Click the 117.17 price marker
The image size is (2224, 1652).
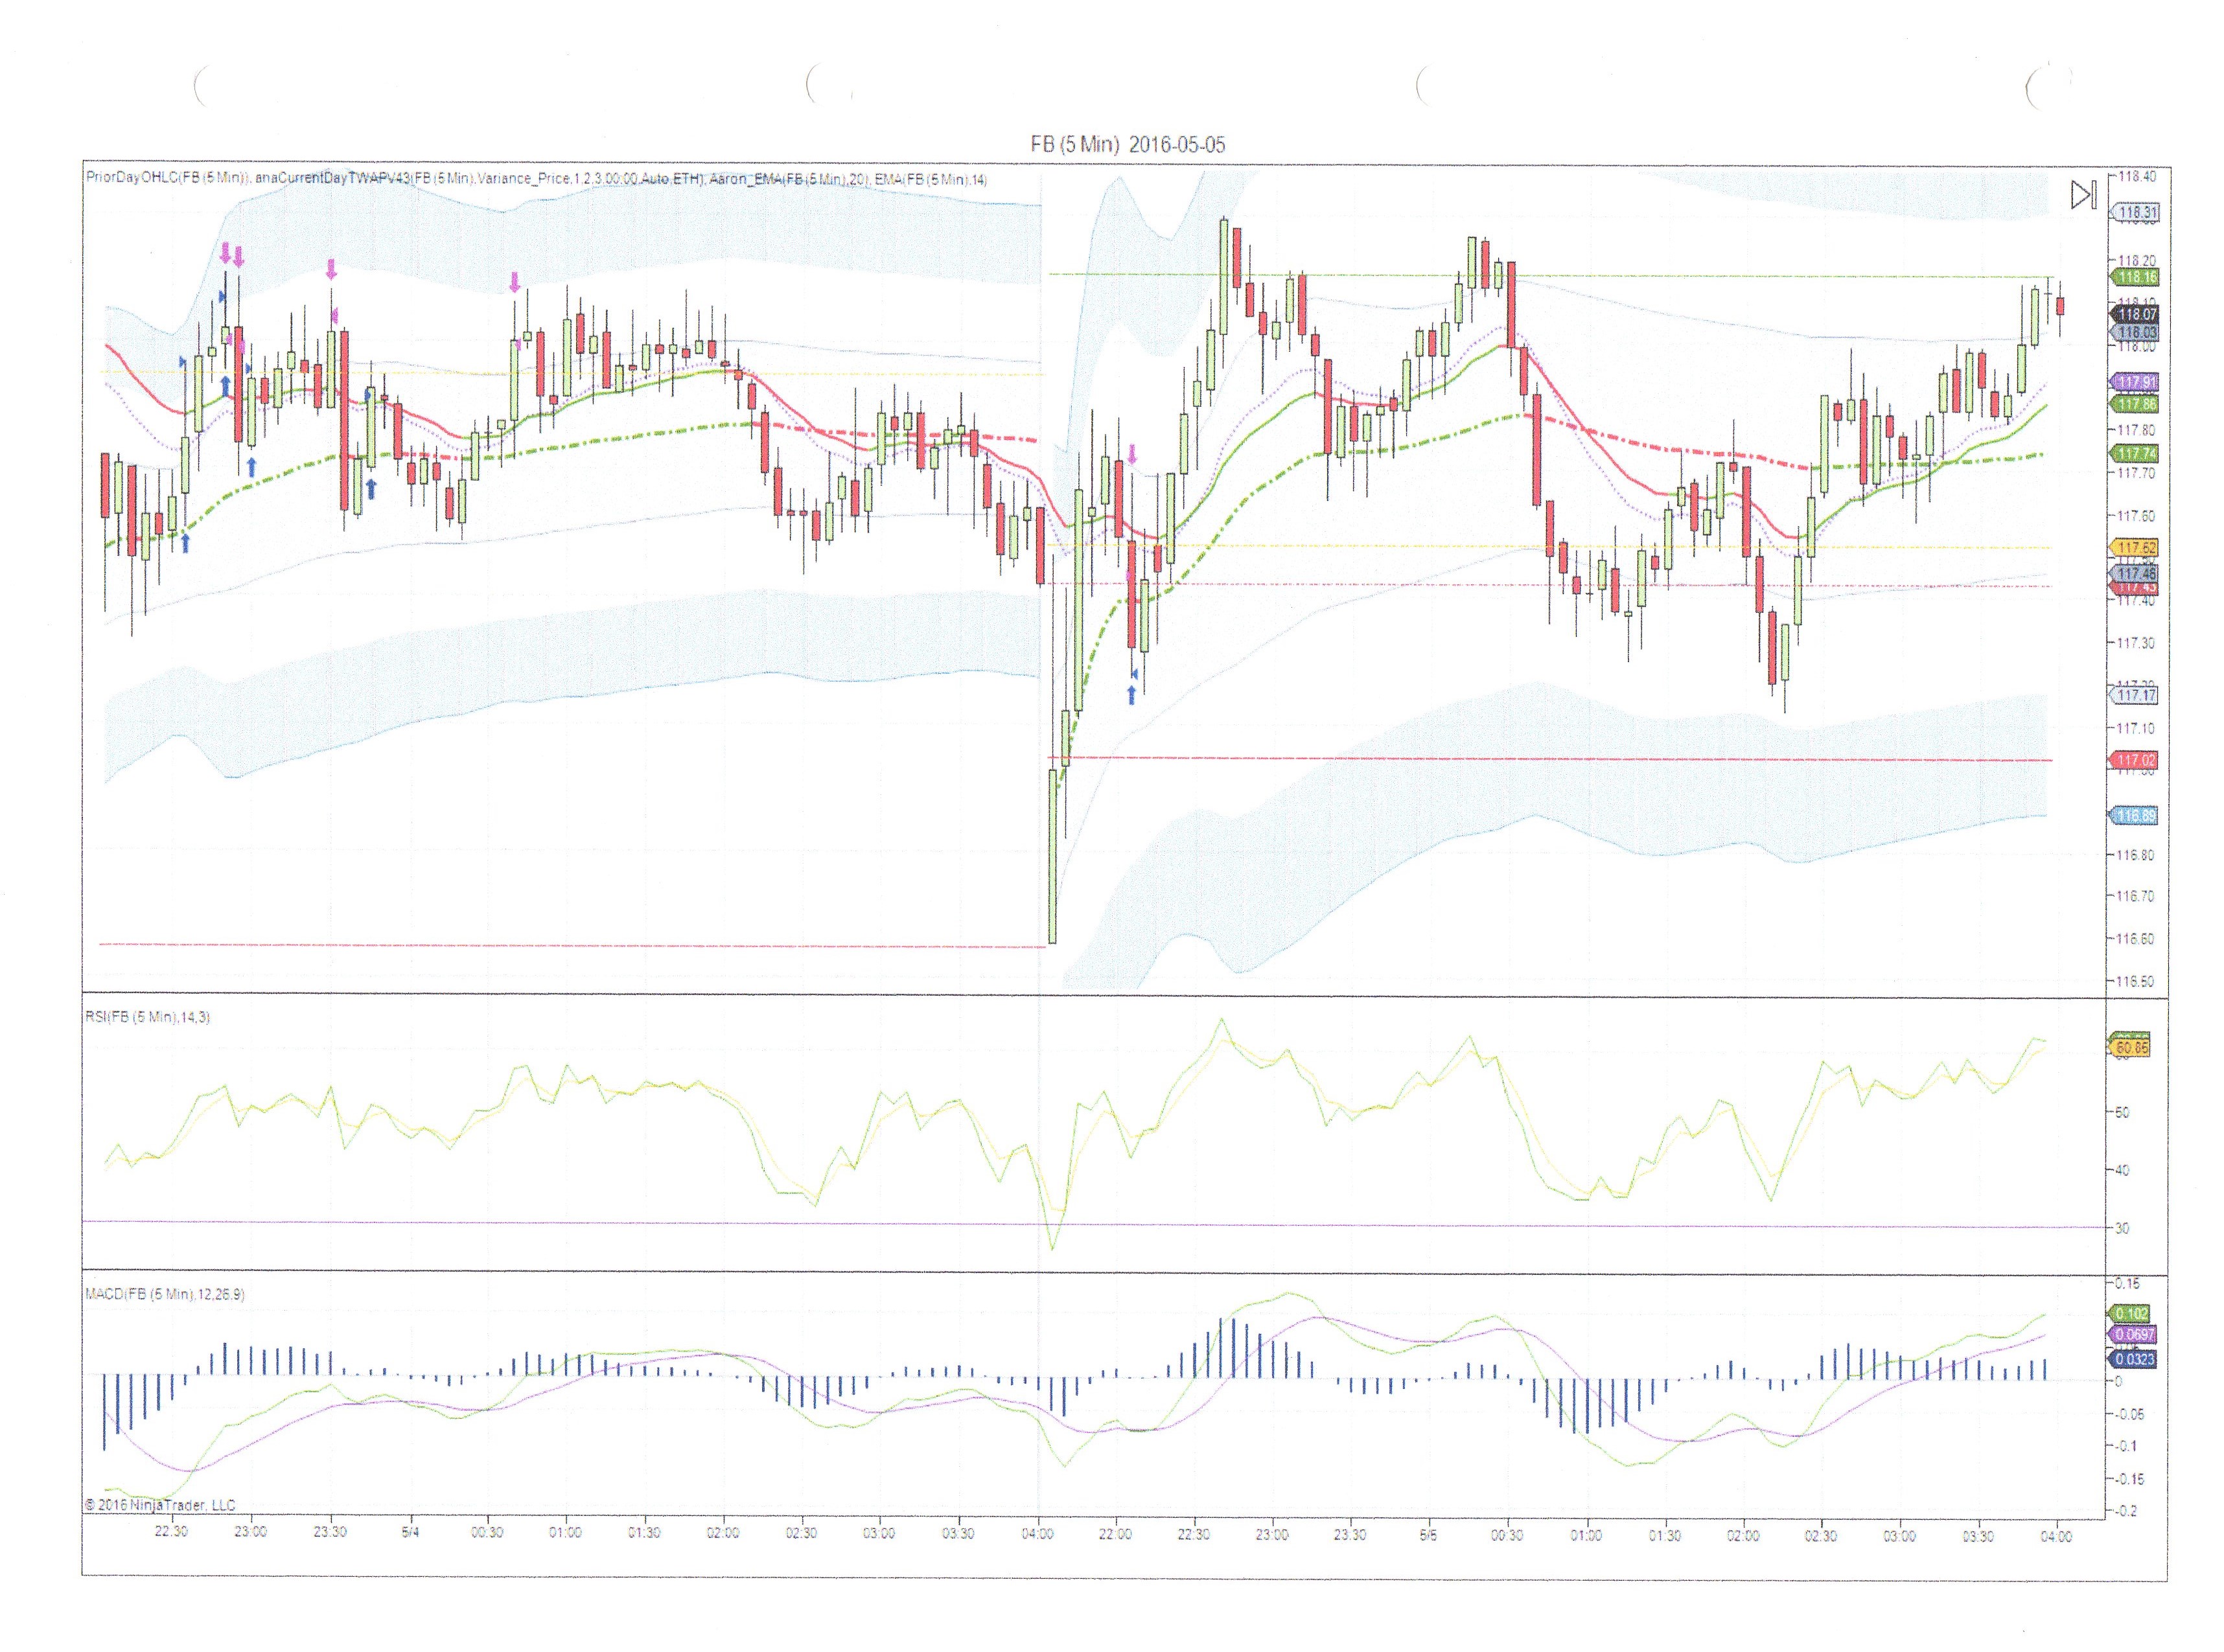tap(2135, 695)
